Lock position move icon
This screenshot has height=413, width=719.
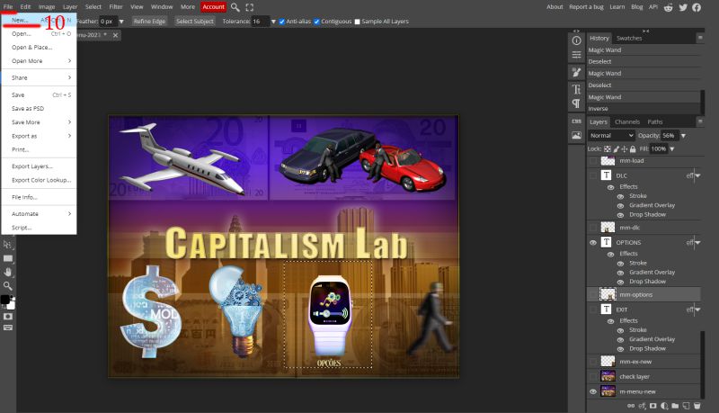pos(624,149)
